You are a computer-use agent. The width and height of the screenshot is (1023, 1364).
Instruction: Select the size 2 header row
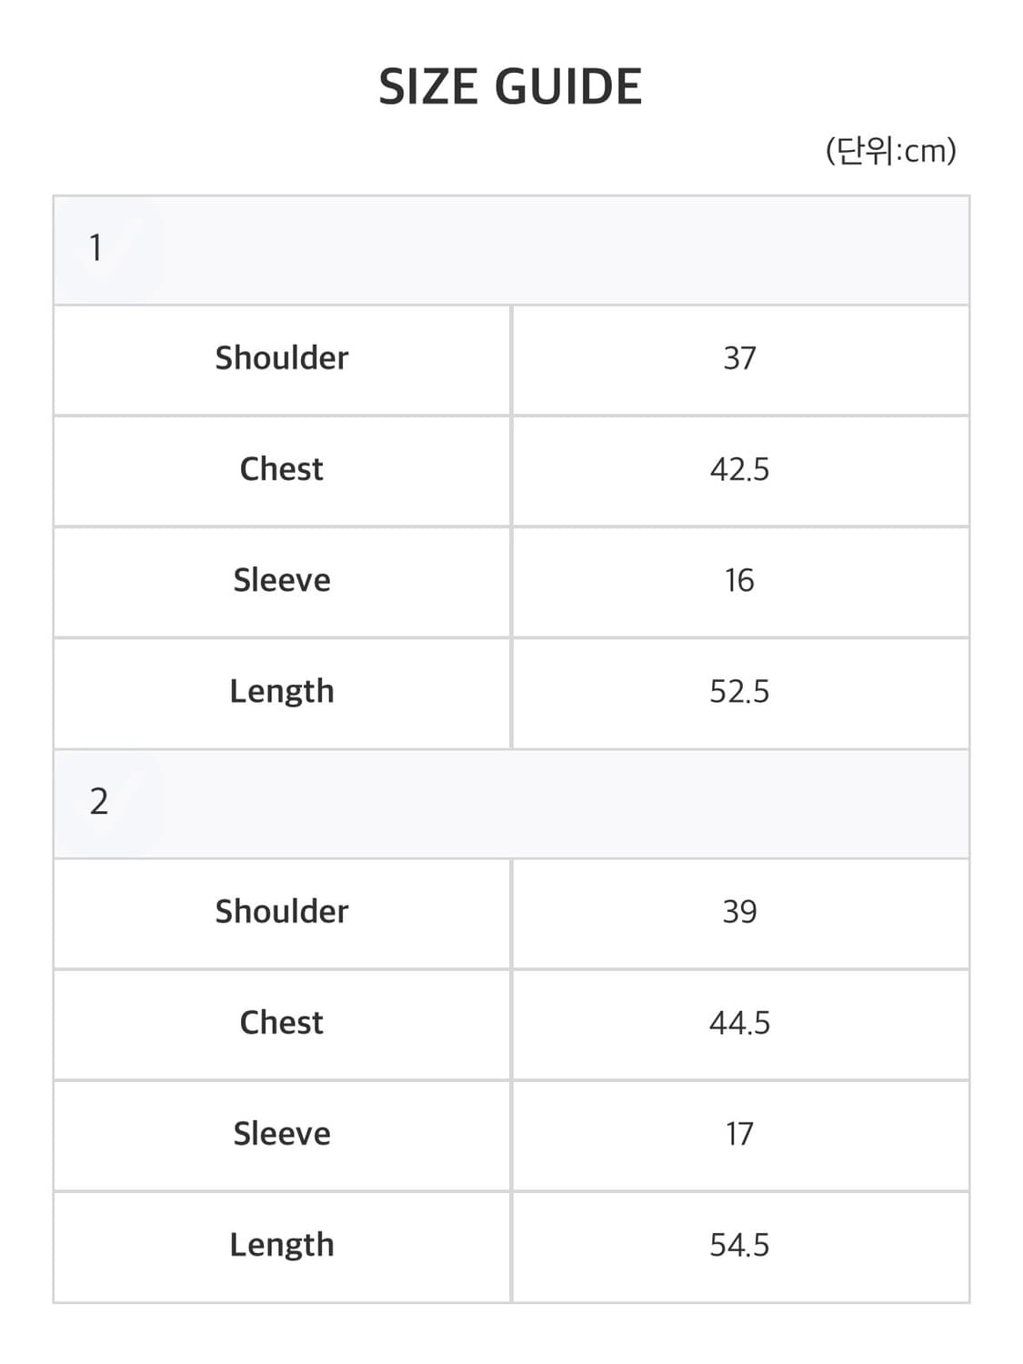tap(511, 804)
